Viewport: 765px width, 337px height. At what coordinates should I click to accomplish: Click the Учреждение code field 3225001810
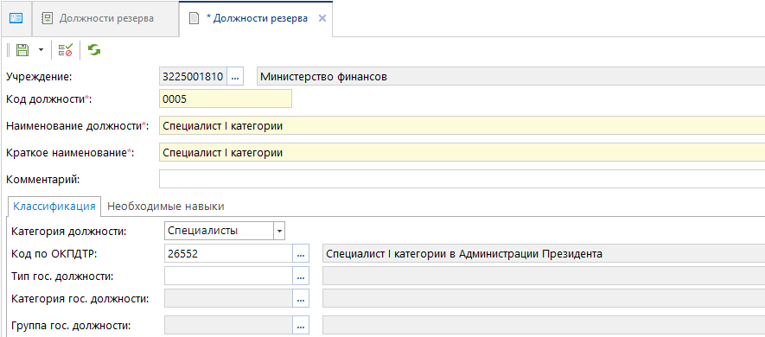pyautogui.click(x=194, y=77)
